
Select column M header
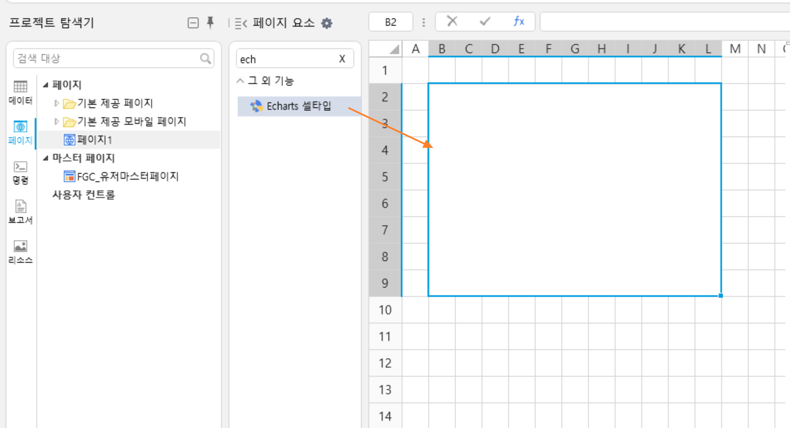pos(735,49)
